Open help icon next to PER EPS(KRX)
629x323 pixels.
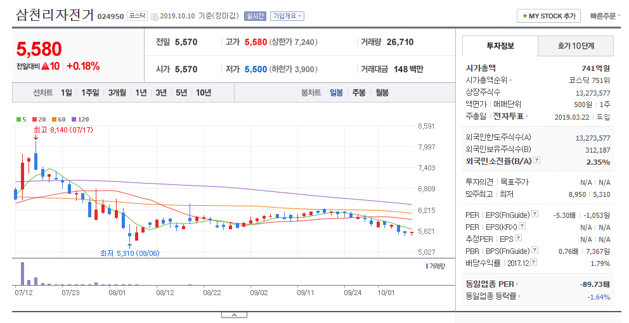522,226
